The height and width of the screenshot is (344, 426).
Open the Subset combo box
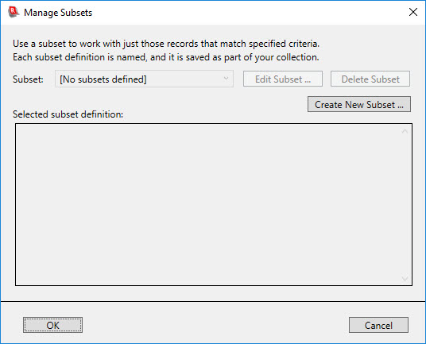coord(144,79)
